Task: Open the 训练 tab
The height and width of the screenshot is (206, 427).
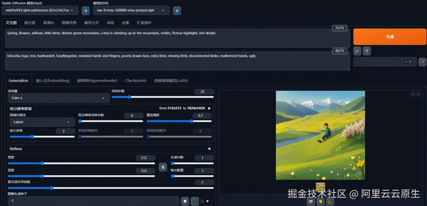Action: pos(110,23)
